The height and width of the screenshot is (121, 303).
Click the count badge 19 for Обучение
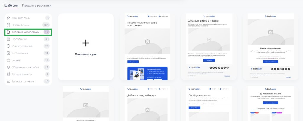(x=46, y=67)
